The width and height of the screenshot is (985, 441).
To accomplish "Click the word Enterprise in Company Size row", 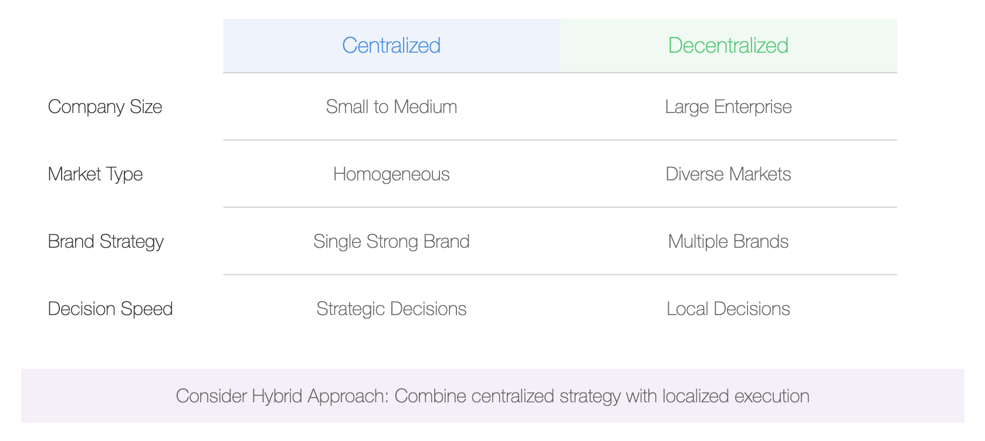I will tap(753, 107).
